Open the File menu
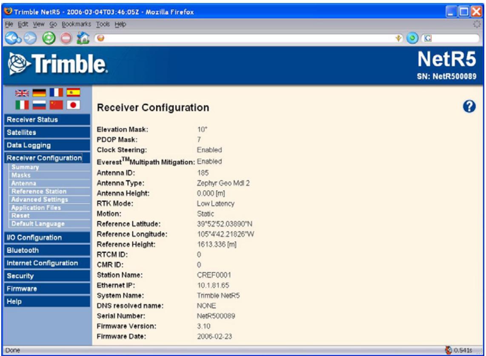 pyautogui.click(x=9, y=24)
